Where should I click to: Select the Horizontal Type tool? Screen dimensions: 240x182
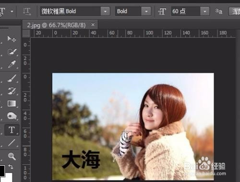pos(12,130)
